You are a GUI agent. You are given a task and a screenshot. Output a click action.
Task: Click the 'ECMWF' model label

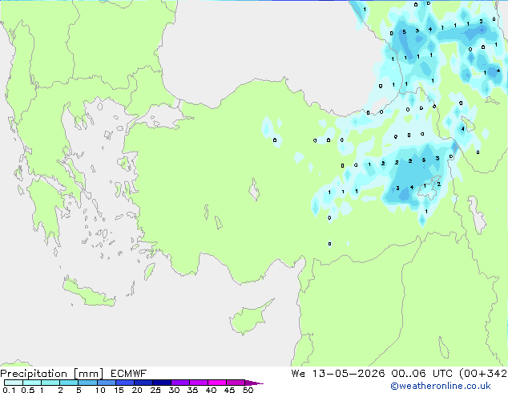click(x=129, y=374)
